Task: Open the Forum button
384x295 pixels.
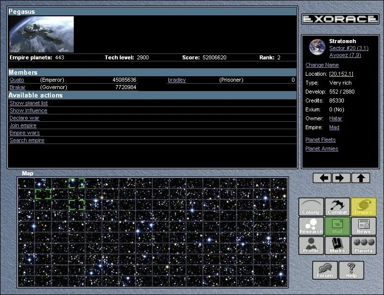Action: pos(325,270)
